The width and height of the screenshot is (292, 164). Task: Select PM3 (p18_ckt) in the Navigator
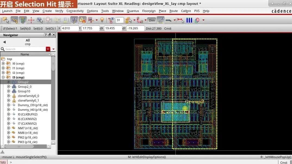pyautogui.click(x=27, y=142)
